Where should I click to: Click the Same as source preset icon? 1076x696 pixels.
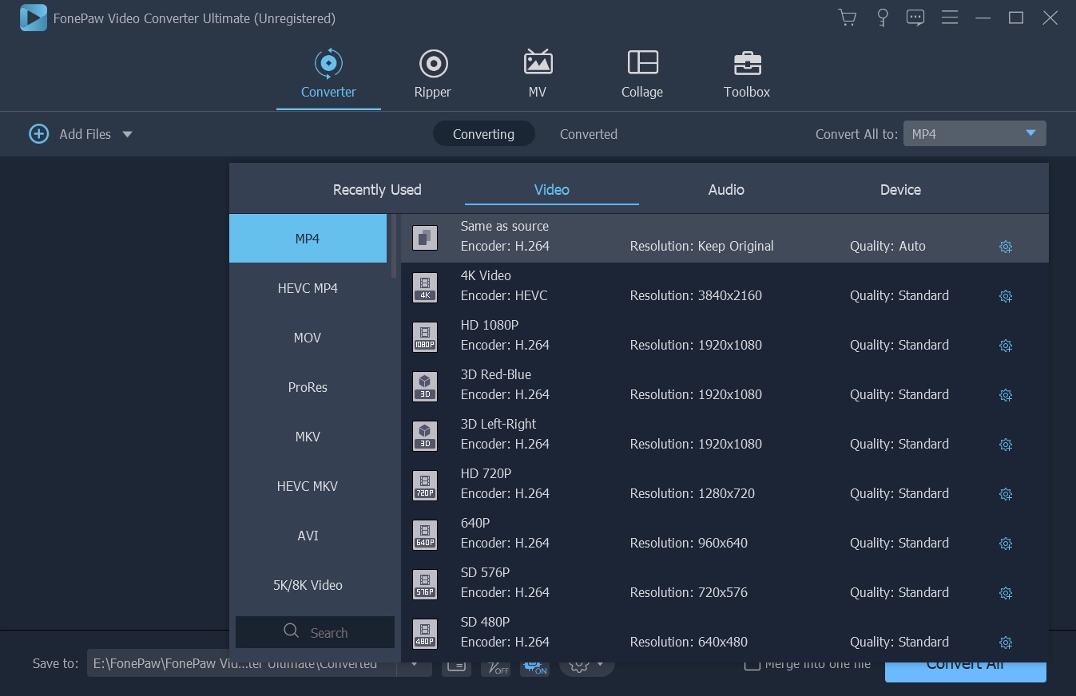coord(425,238)
